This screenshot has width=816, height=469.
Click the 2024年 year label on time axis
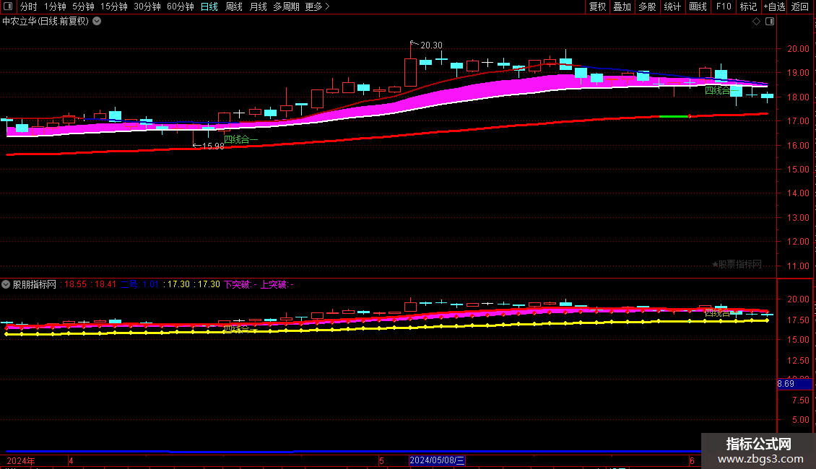pyautogui.click(x=21, y=460)
